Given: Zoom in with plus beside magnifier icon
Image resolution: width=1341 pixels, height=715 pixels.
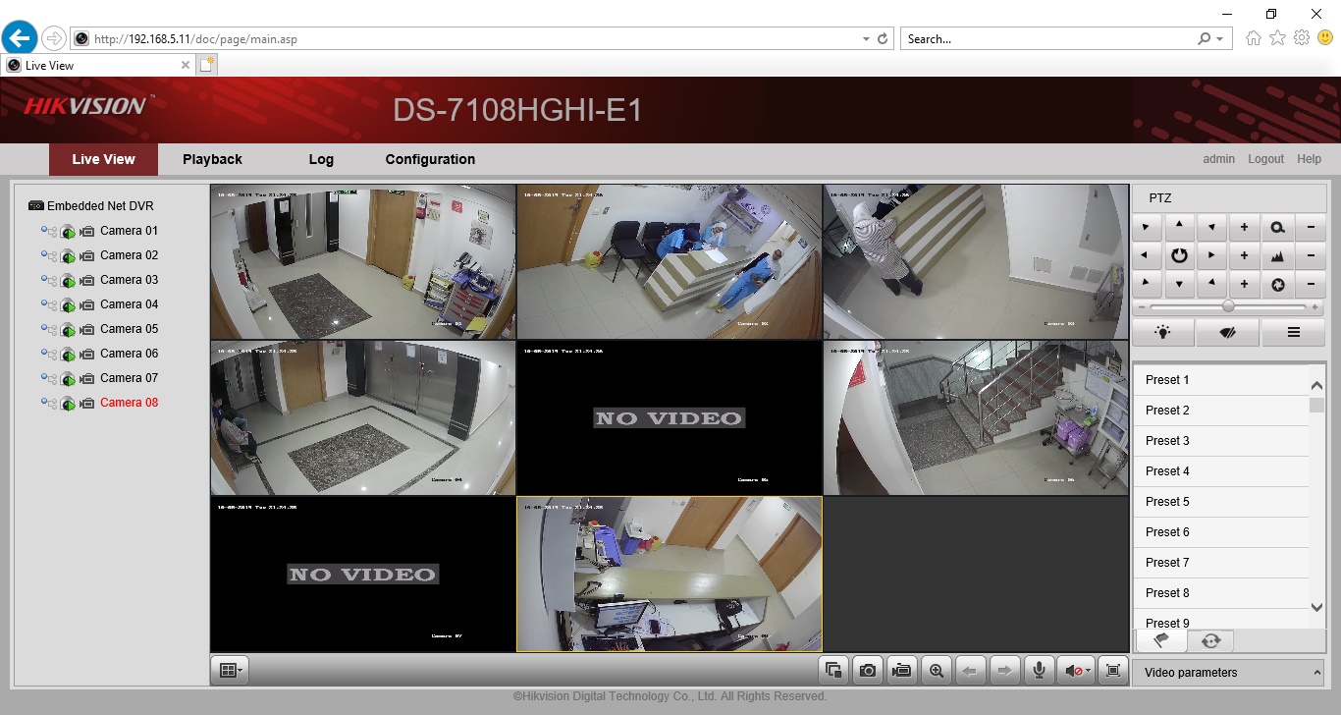Looking at the screenshot, I should [x=1245, y=227].
